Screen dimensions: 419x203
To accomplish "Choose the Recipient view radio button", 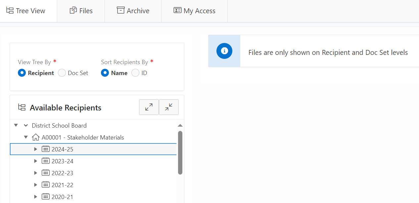I will (22, 73).
